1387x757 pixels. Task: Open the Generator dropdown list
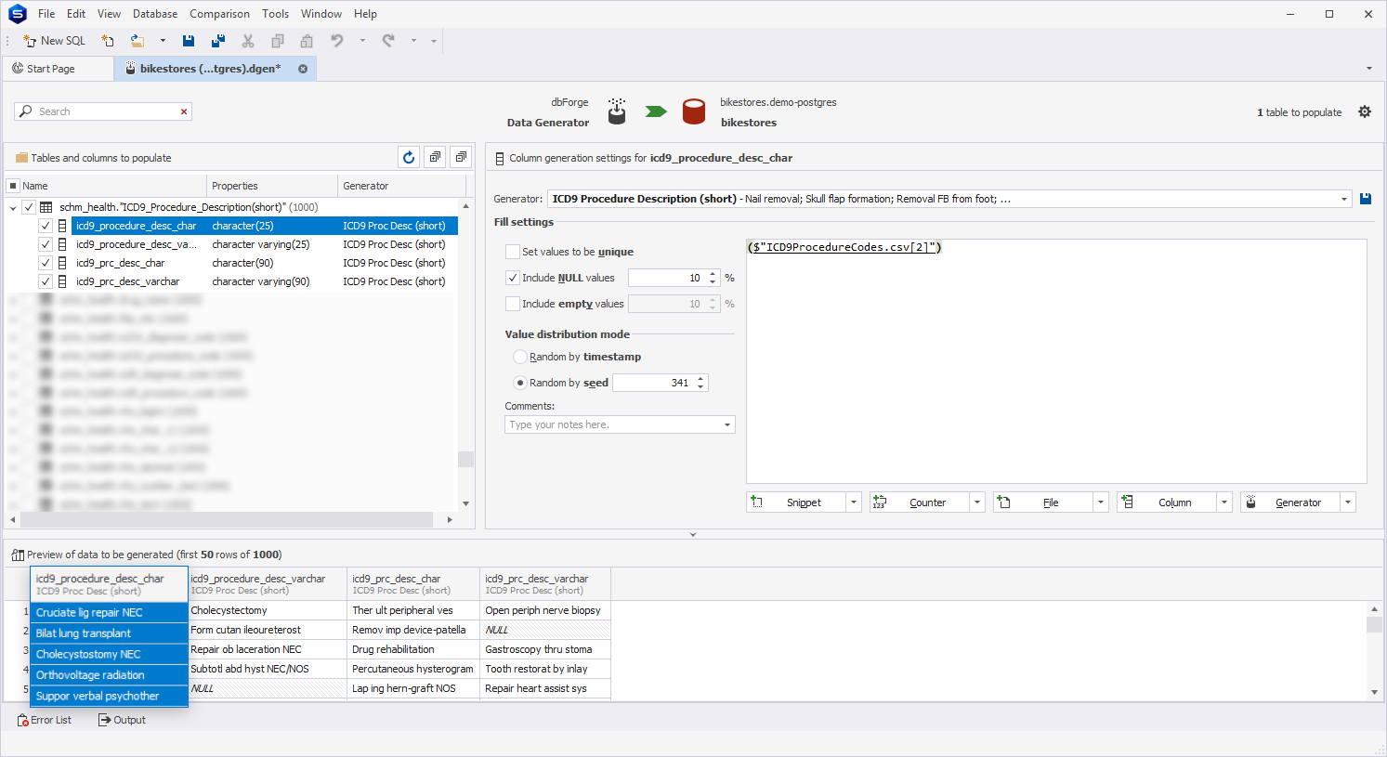pyautogui.click(x=1343, y=198)
